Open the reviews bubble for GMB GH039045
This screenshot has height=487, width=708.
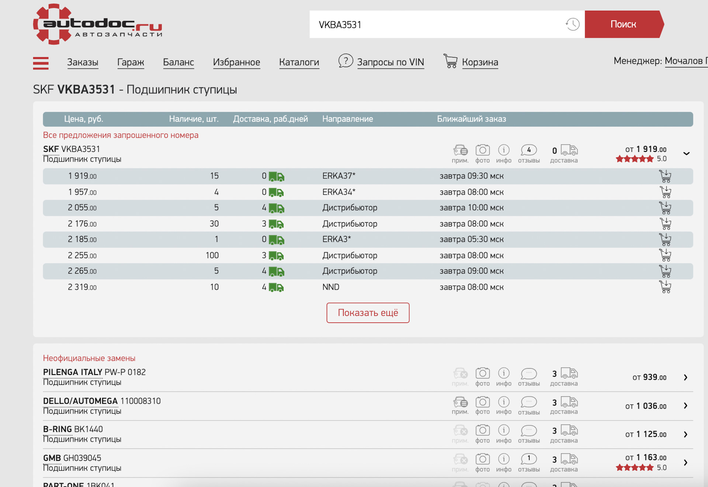[528, 459]
